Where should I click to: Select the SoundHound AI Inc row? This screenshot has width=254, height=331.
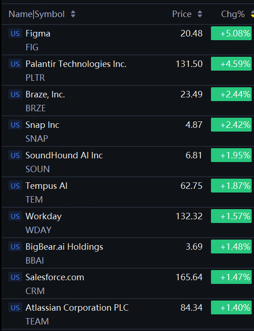click(127, 162)
